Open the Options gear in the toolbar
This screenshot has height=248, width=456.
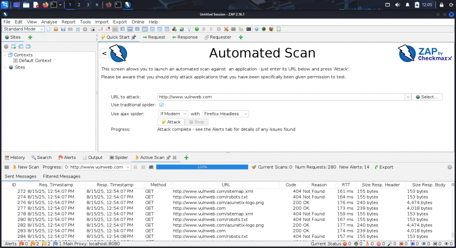tap(85, 29)
